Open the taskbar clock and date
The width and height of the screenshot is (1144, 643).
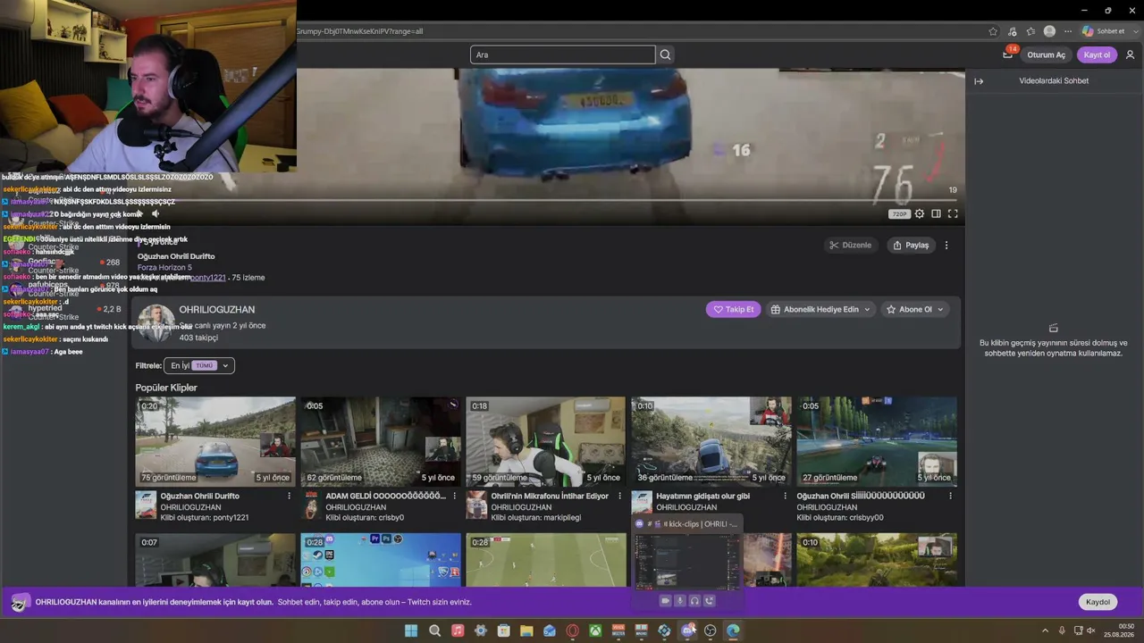tap(1119, 630)
